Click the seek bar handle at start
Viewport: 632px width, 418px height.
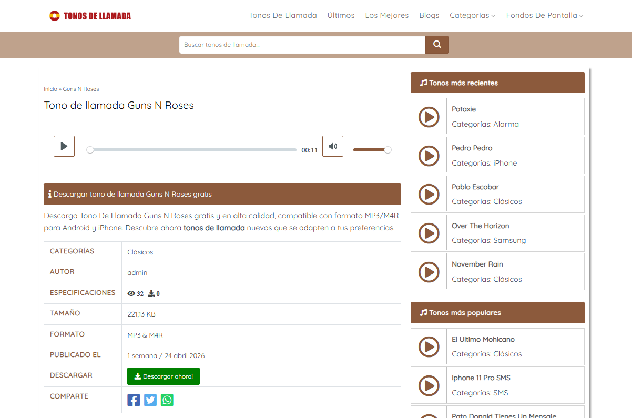click(90, 150)
